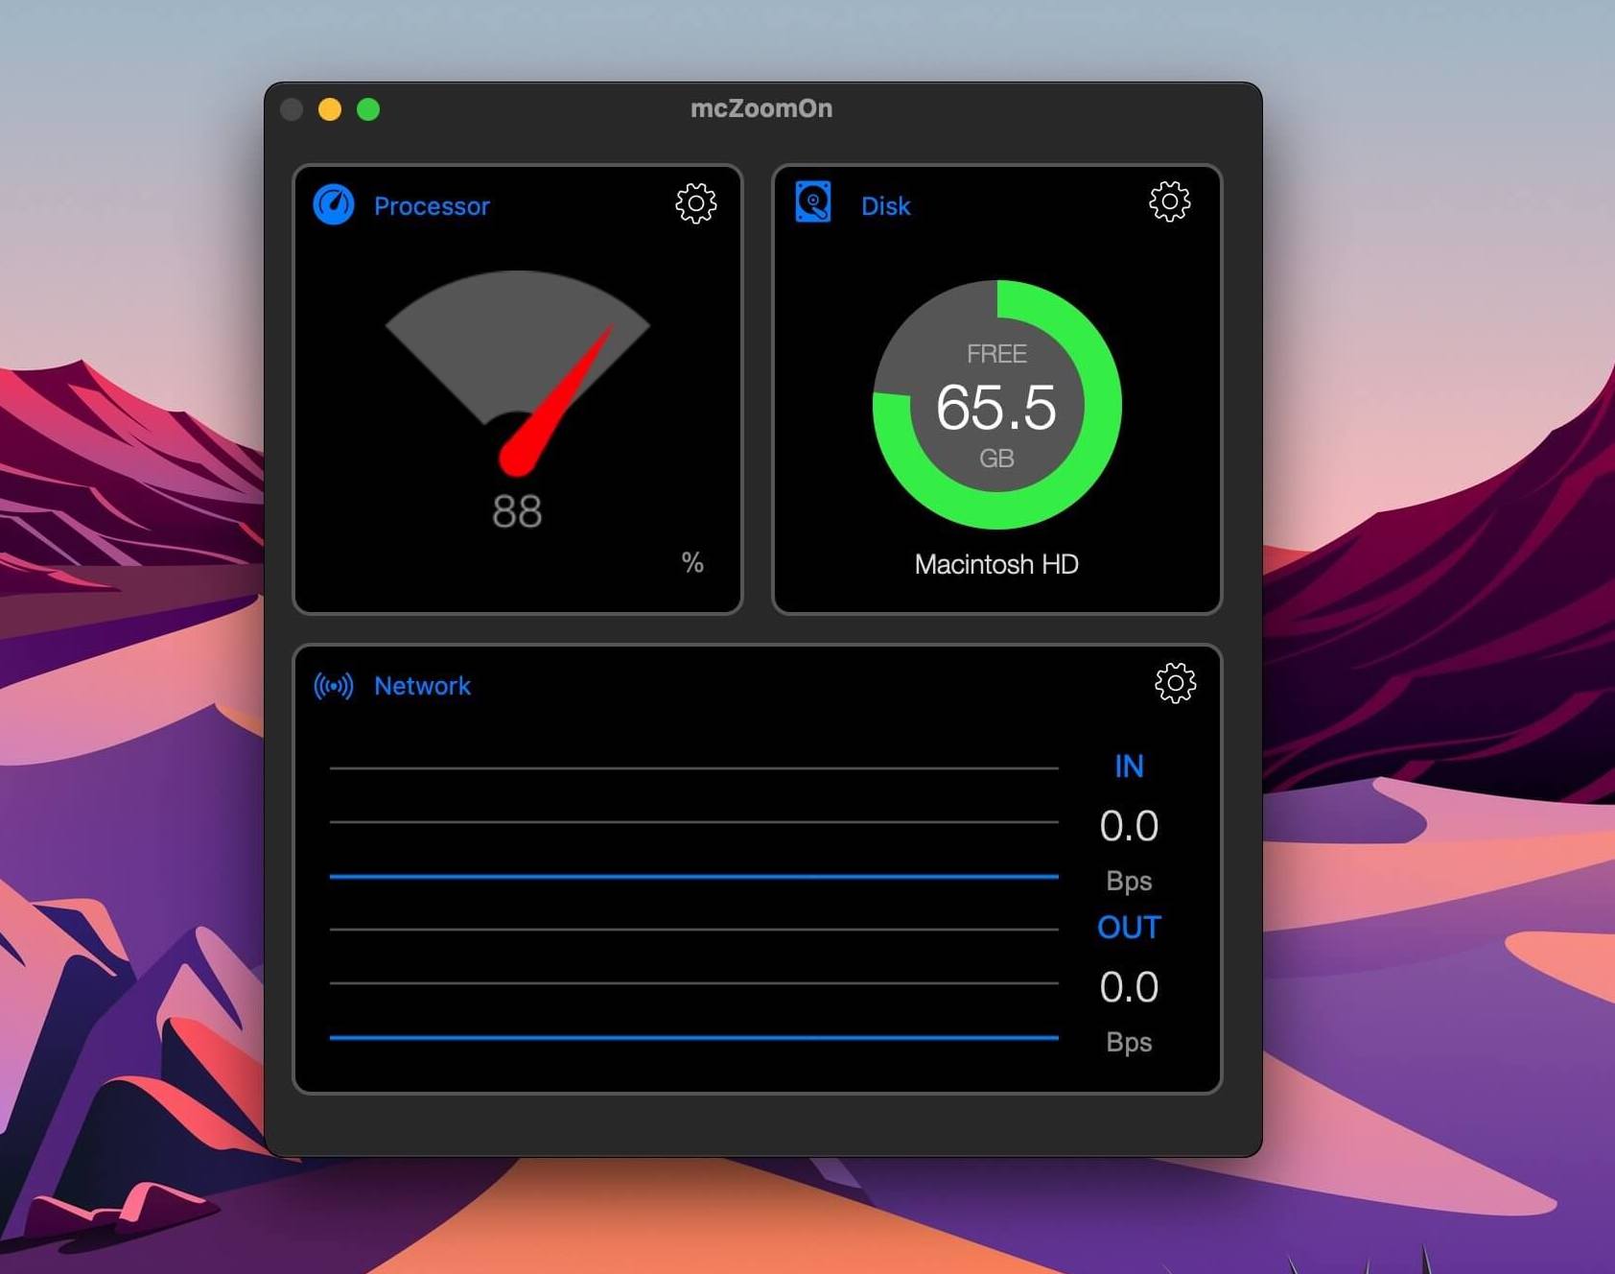Image resolution: width=1615 pixels, height=1274 pixels.
Task: Click the Disk drive icon
Action: pyautogui.click(x=813, y=202)
